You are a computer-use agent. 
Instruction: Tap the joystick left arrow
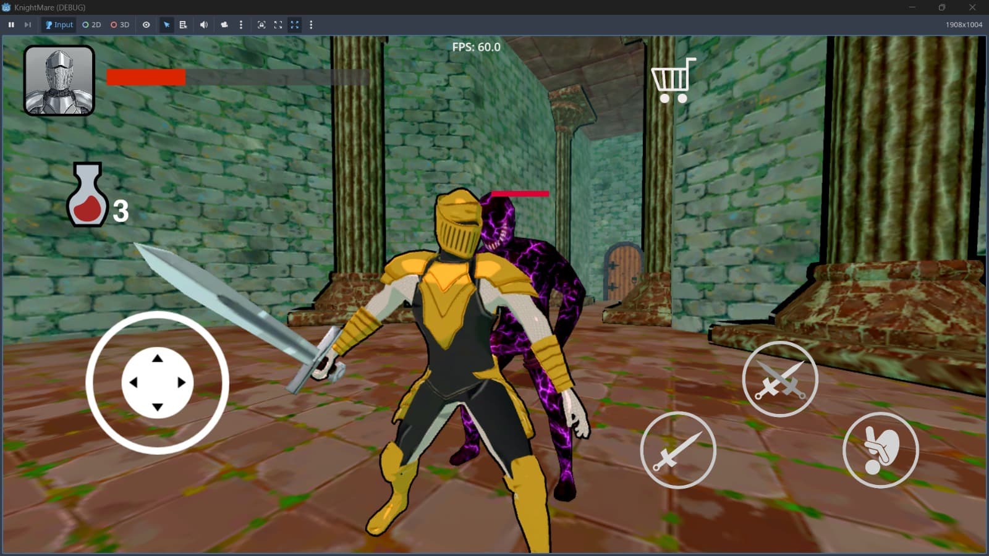coord(133,382)
